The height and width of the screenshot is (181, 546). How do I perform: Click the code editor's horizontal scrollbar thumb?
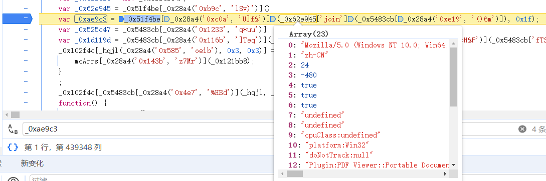click(16, 114)
